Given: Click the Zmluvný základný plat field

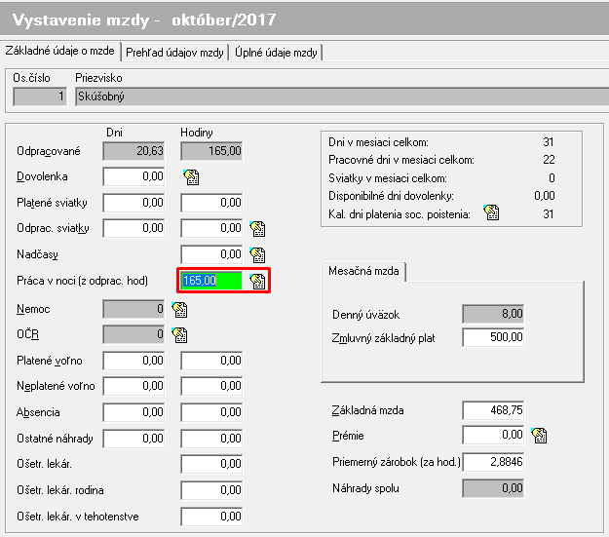Looking at the screenshot, I should click(494, 338).
